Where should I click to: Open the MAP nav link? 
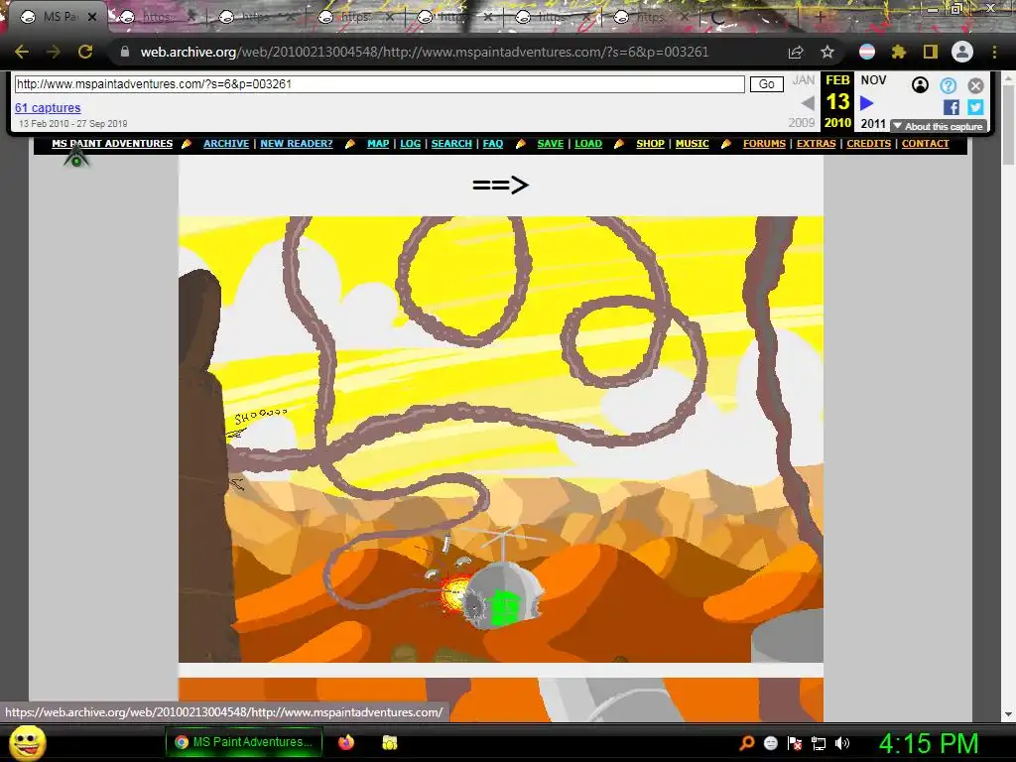click(378, 144)
